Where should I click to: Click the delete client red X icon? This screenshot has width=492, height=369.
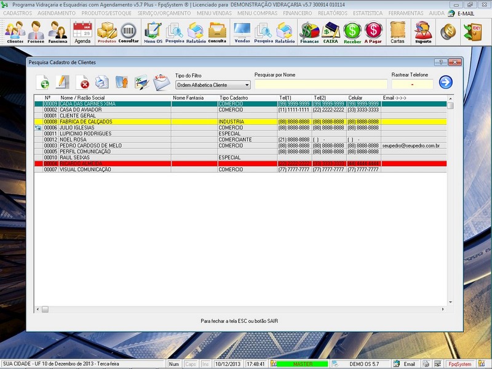82,82
